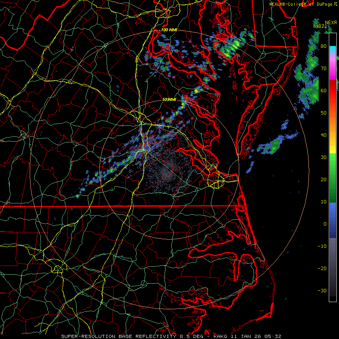339x339 pixels.
Task: Click the "50 NMI" range ring label
Action: click(x=169, y=100)
